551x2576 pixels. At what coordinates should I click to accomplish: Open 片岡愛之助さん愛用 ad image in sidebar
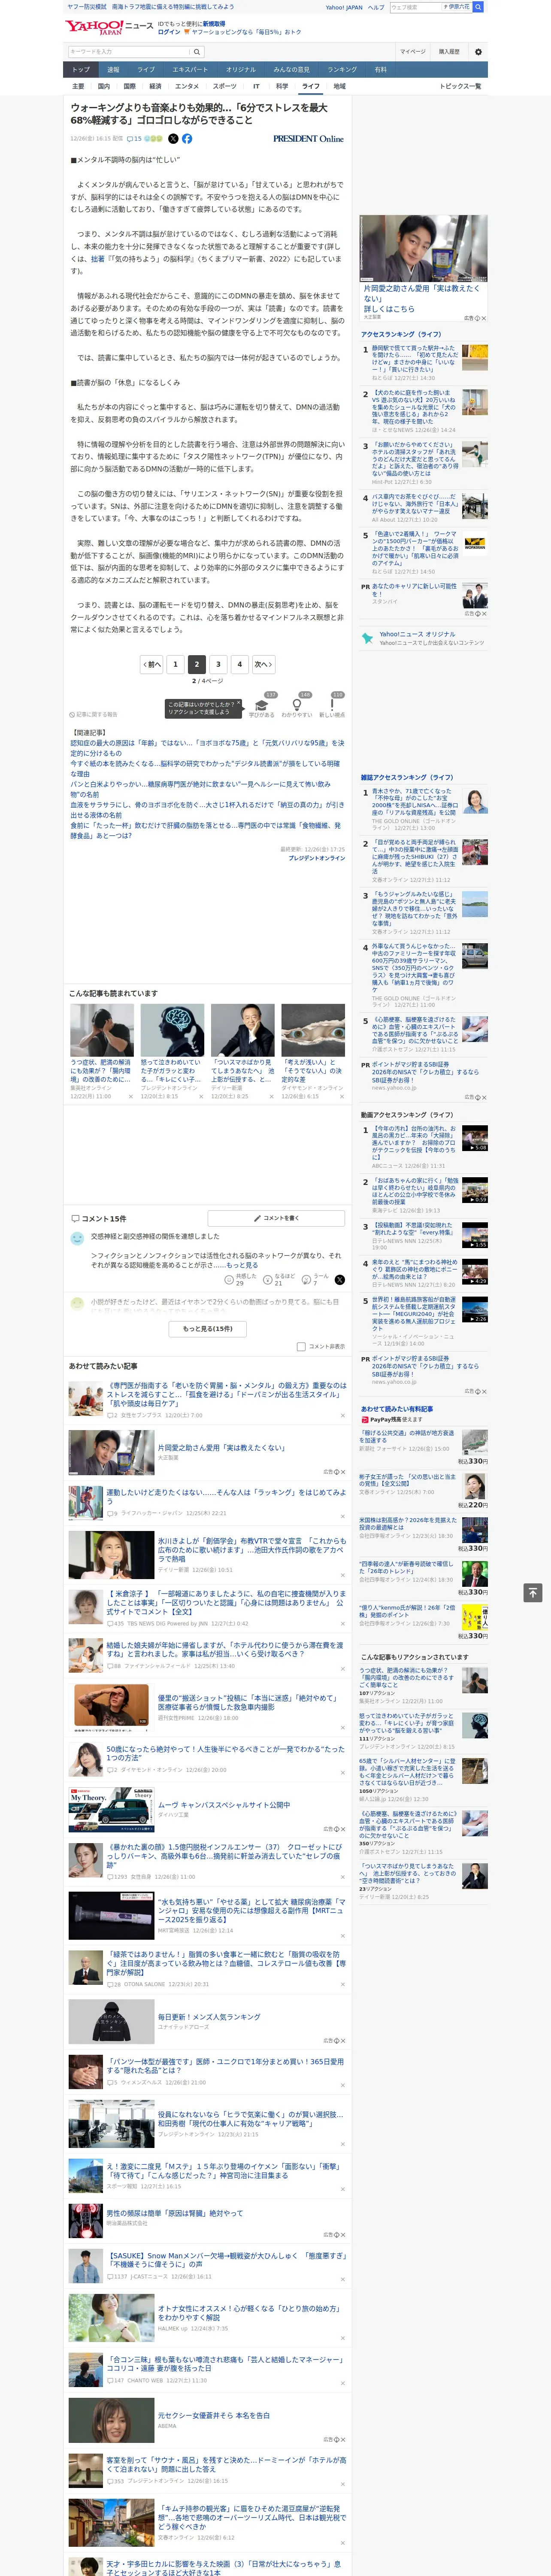[x=424, y=248]
